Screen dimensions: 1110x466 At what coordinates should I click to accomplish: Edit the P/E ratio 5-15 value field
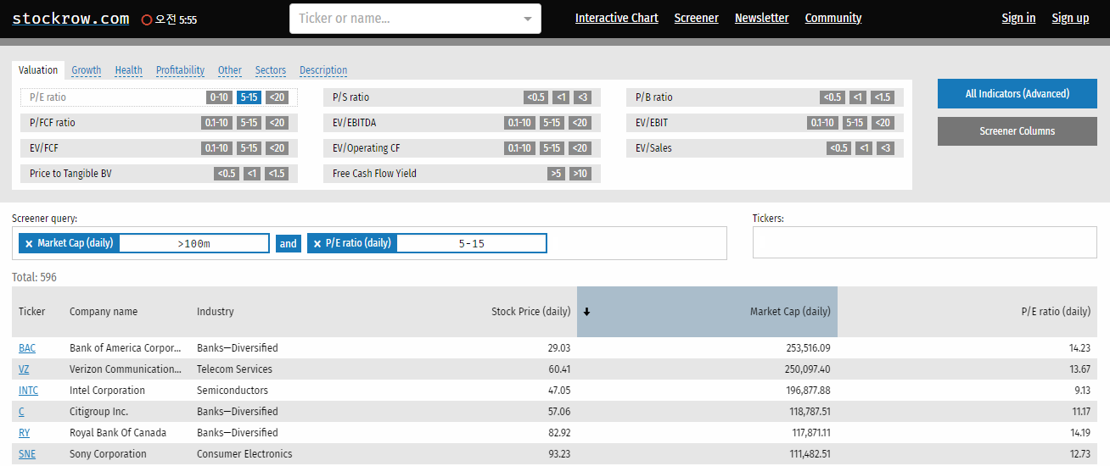tap(471, 244)
